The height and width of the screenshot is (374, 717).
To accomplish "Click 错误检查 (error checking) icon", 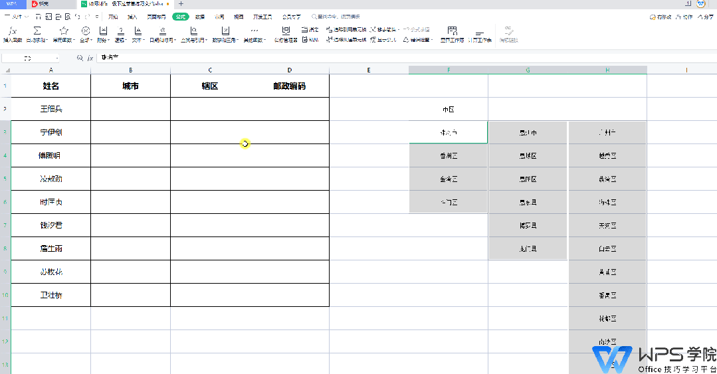I will (406, 40).
